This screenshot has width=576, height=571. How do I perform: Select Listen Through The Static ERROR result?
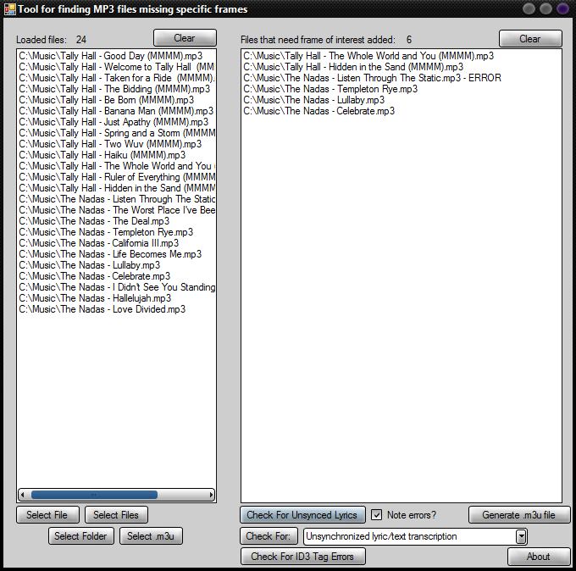(372, 78)
